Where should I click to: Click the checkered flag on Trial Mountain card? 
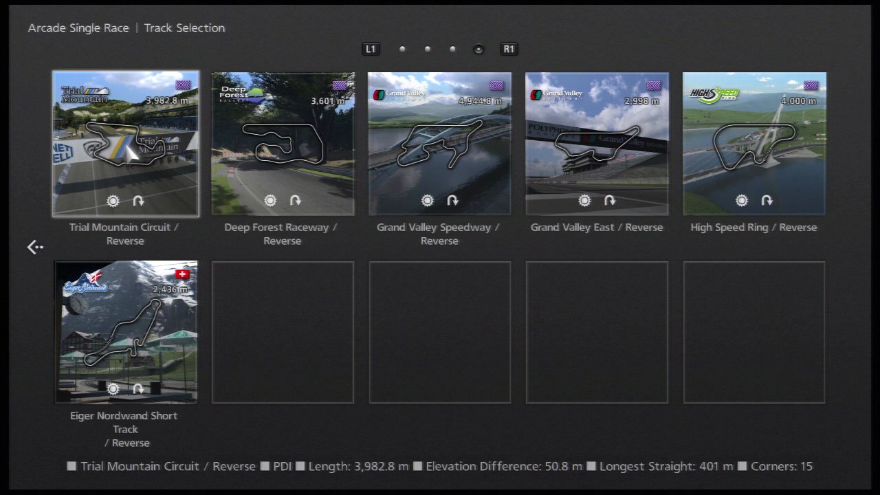point(182,85)
